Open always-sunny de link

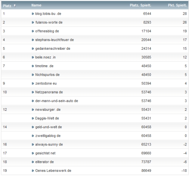coord(49,144)
